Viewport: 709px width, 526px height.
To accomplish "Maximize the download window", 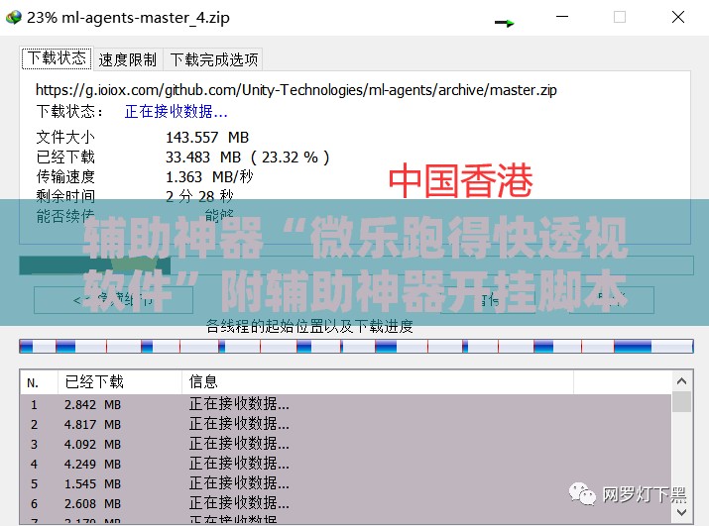I will click(x=620, y=17).
